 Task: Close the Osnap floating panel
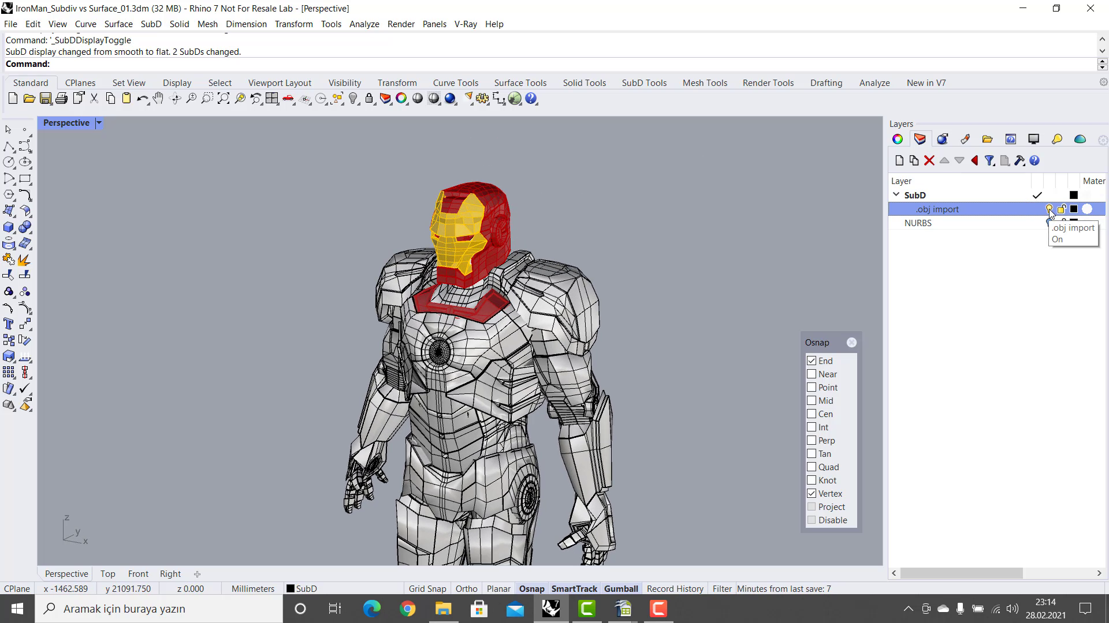[x=851, y=343]
